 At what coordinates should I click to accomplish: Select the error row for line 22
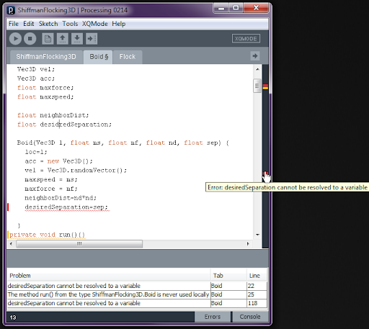[x=137, y=286]
